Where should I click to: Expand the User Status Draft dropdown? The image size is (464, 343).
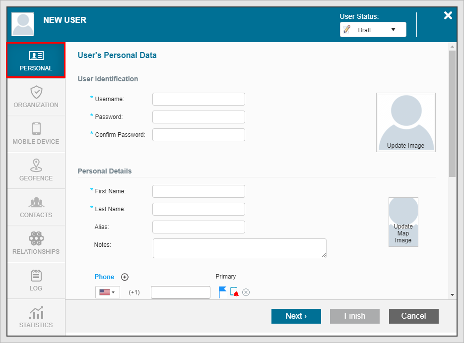click(x=373, y=30)
